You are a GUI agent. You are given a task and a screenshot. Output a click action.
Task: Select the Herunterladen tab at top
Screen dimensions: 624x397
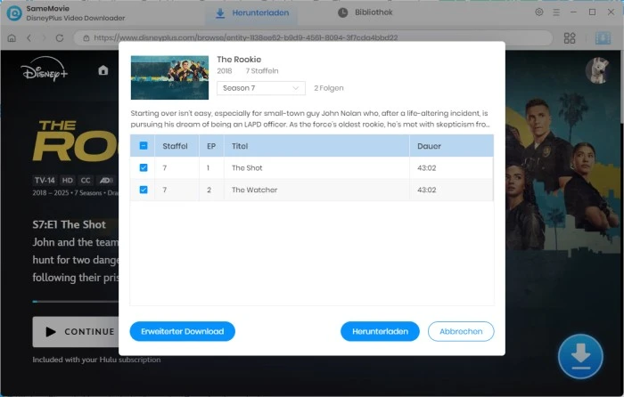250,12
